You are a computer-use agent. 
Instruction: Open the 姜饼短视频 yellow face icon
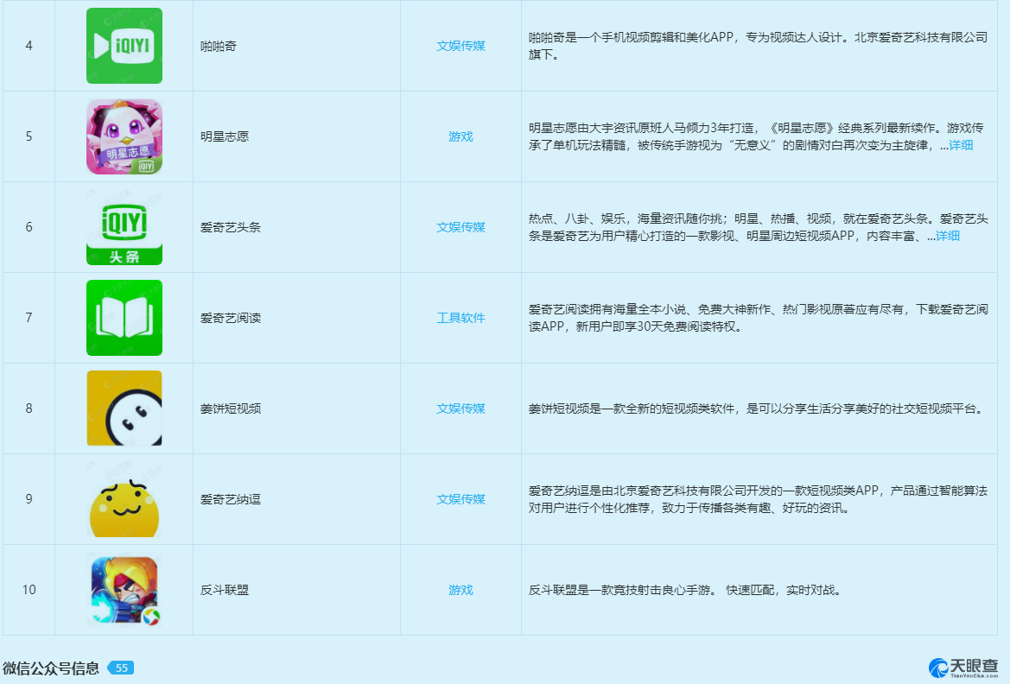[124, 408]
